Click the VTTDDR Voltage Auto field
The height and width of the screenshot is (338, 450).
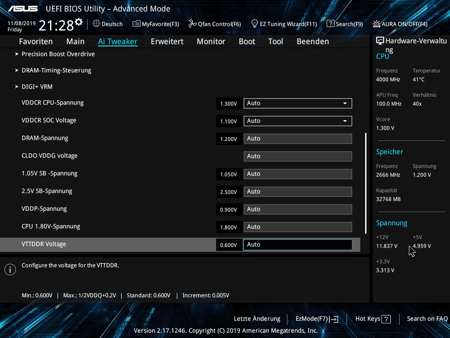(297, 245)
